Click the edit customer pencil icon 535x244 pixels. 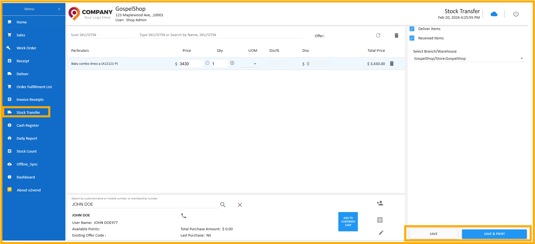click(x=381, y=233)
